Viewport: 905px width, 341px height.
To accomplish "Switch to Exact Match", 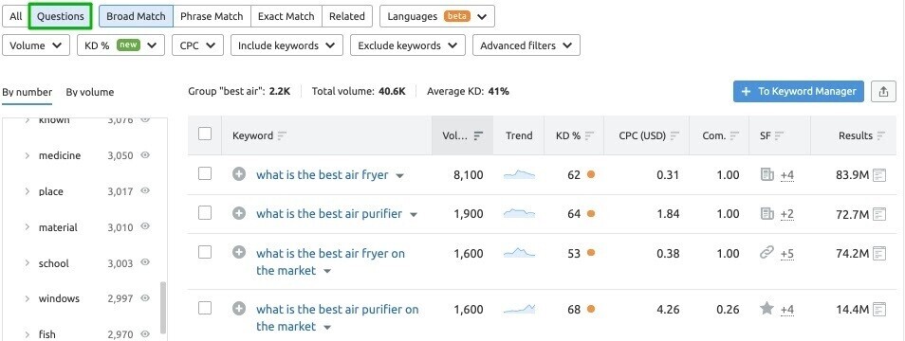I will (286, 16).
